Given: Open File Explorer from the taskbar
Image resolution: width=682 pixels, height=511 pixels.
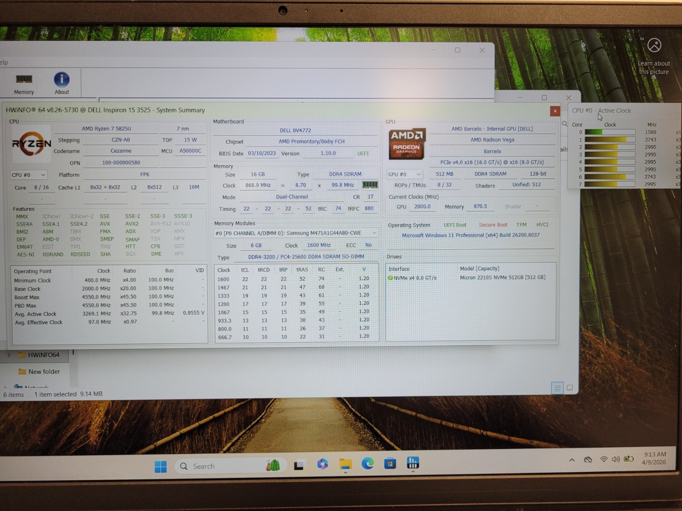Looking at the screenshot, I should click(345, 464).
